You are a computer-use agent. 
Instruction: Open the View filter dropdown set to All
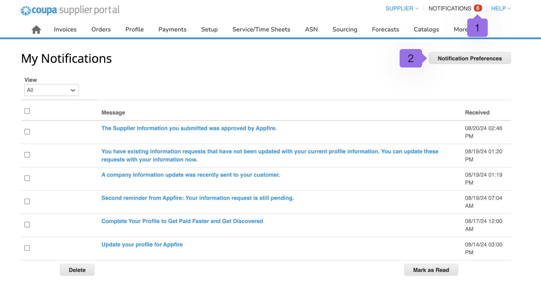point(52,90)
